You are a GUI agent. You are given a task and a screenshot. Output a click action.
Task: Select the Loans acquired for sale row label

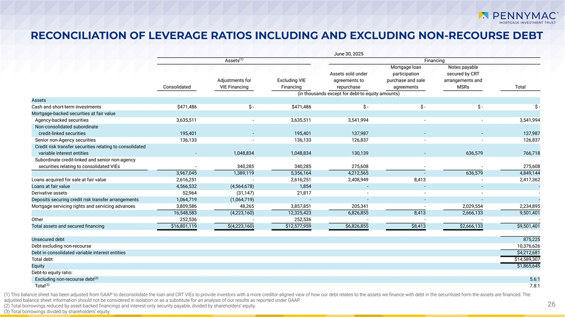tap(69, 179)
